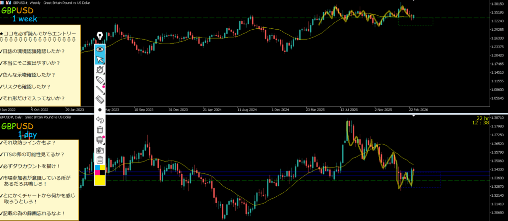The image size is (508, 221).
Task: Click the '22 hr' candle timer text
Action: [x=483, y=118]
